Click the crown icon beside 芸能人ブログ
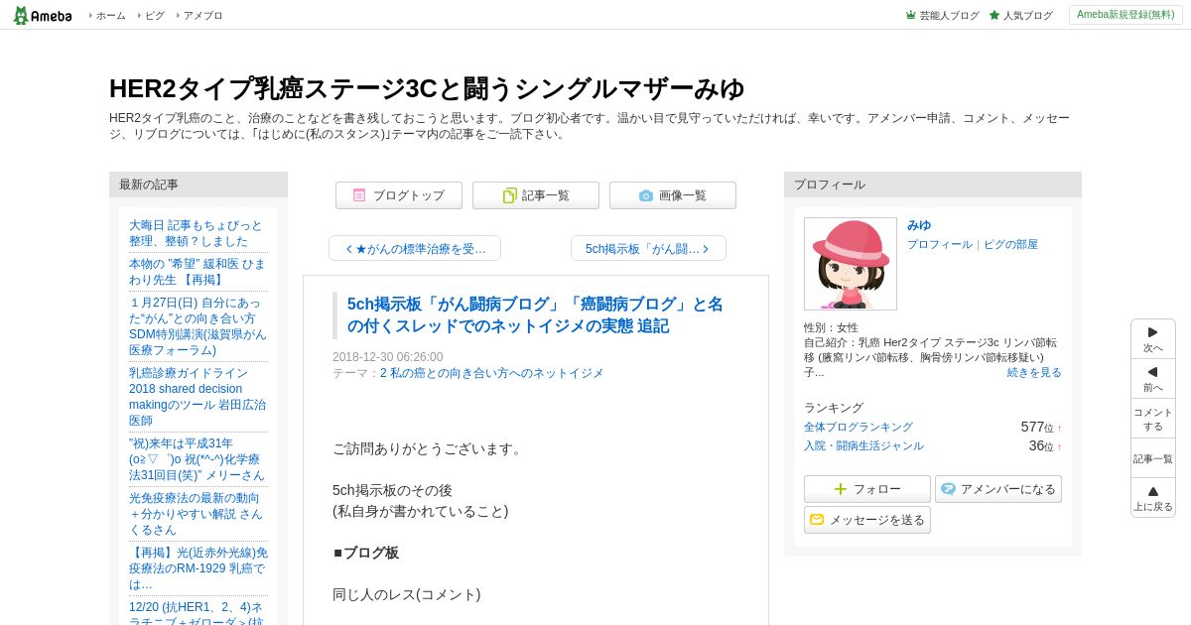The height and width of the screenshot is (625, 1191). coord(911,15)
